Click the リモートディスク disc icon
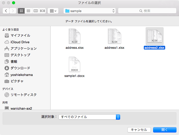The height and width of the screenshot is (135, 179). [7, 95]
